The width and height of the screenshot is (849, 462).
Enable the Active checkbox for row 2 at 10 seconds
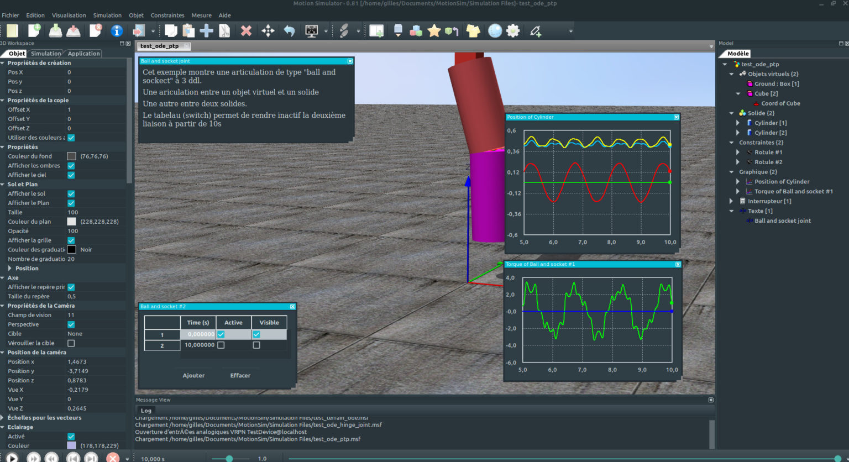(x=220, y=344)
